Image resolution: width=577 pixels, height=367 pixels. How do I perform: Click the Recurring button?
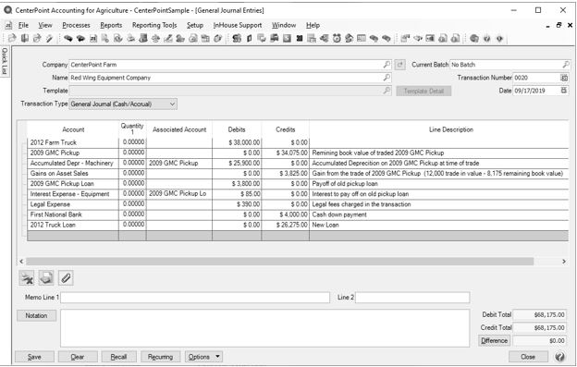pos(160,357)
